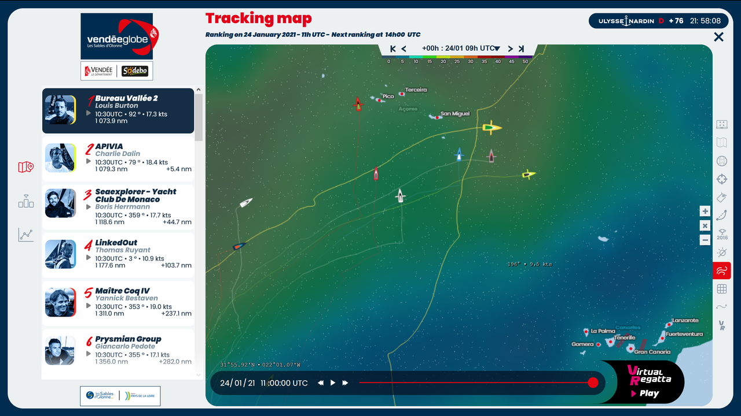741x416 pixels.
Task: Select Prysmian Group Giancarlo Pedote card
Action: [x=118, y=352]
